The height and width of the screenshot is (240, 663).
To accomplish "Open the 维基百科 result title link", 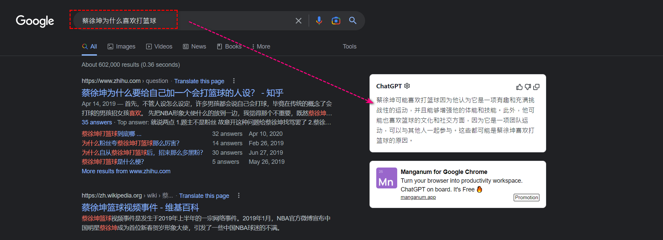I will click(x=140, y=208).
